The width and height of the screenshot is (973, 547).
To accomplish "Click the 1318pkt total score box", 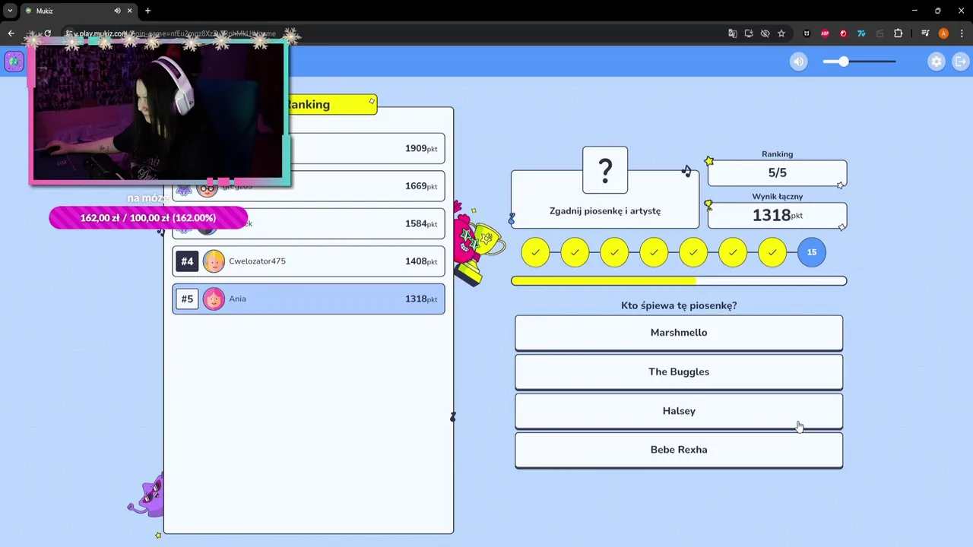I will coord(777,215).
